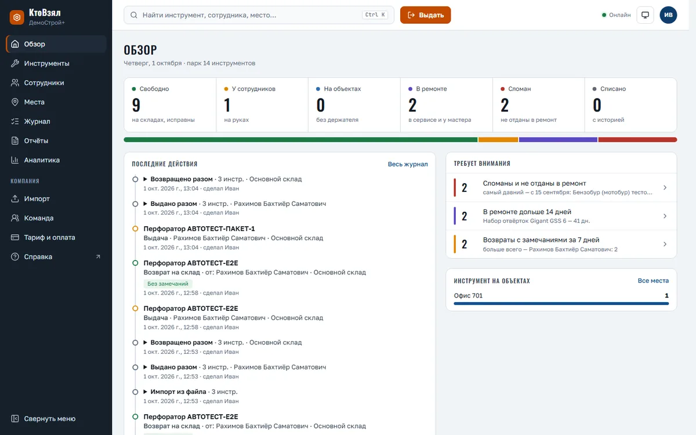Open chevron for Возвраты с замечаниями за 7 дней
Viewport: 696px width, 435px height.
[665, 244]
